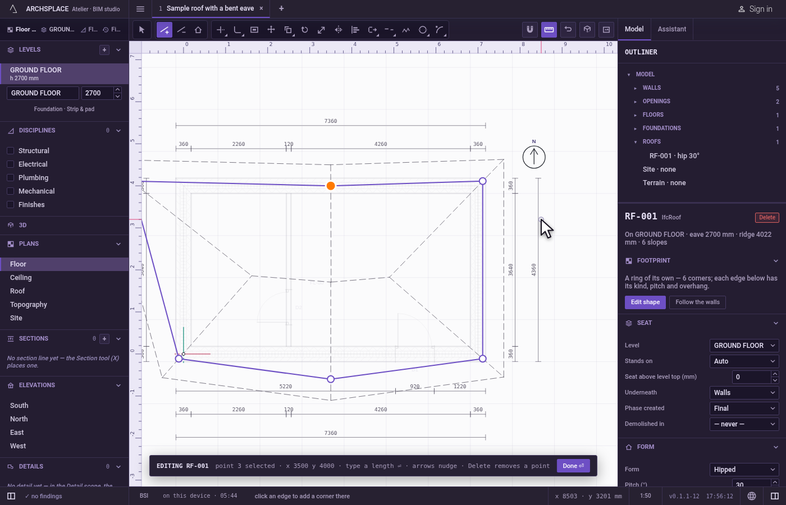The height and width of the screenshot is (505, 786).
Task: Switch to the Assistant tab
Action: (671, 29)
